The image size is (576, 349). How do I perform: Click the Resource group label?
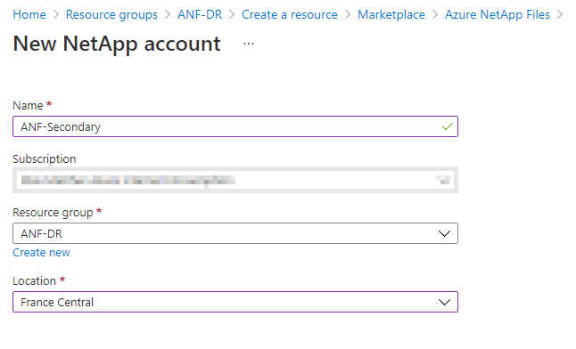[x=53, y=213]
